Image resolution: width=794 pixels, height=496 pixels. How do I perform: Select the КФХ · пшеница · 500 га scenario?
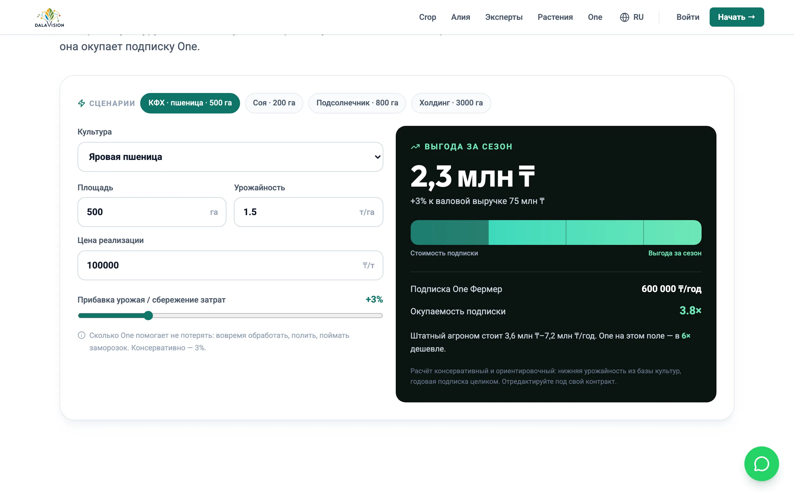coord(190,103)
